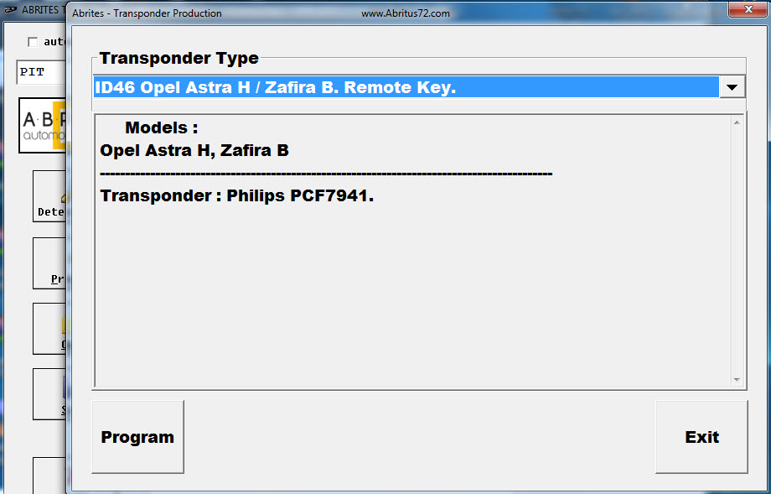Open the Transponder Type dropdown arrow
The image size is (771, 494).
click(x=732, y=87)
